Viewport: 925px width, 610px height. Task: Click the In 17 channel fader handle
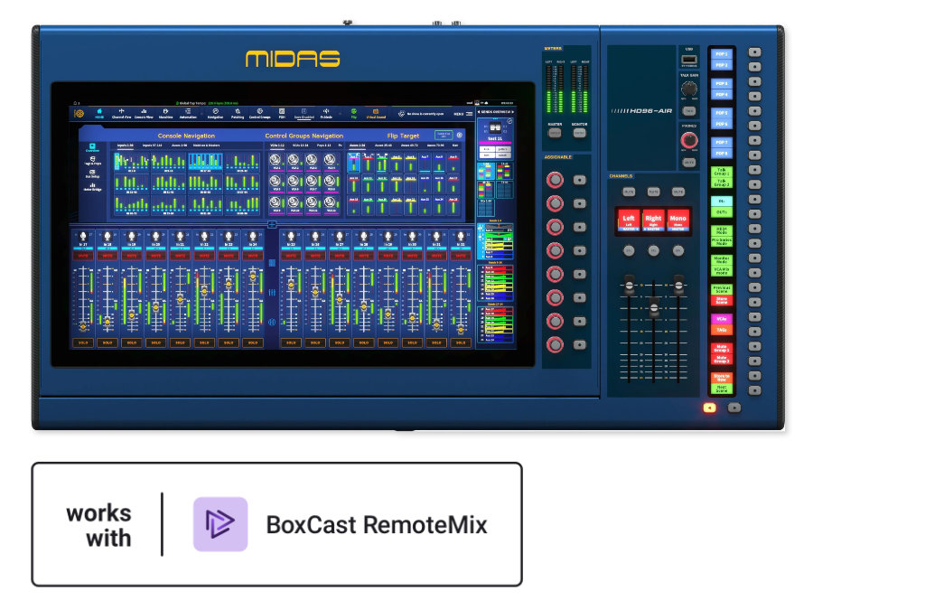tap(83, 325)
